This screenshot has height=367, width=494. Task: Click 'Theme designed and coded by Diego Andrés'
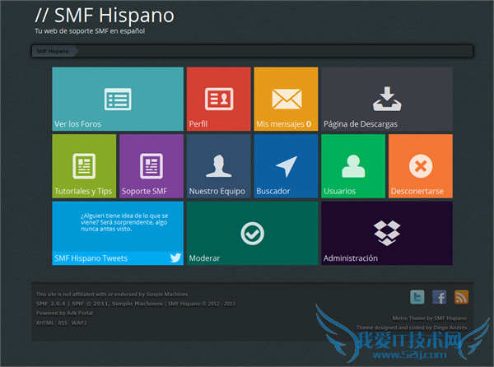(412, 328)
